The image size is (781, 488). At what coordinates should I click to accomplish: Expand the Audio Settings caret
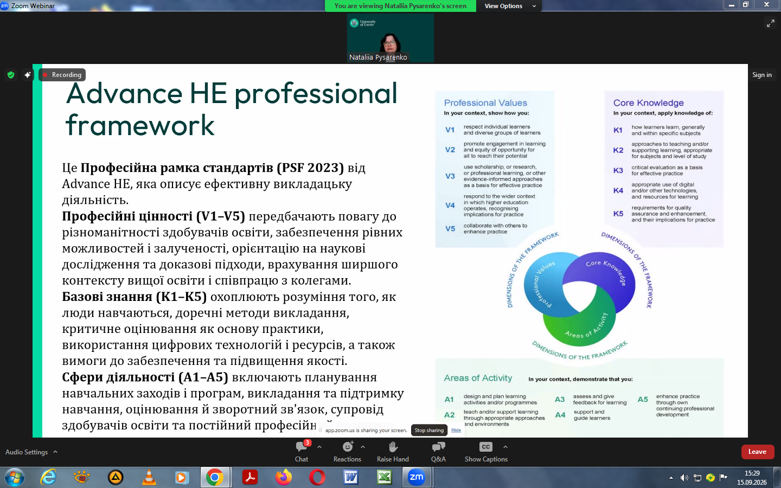55,452
